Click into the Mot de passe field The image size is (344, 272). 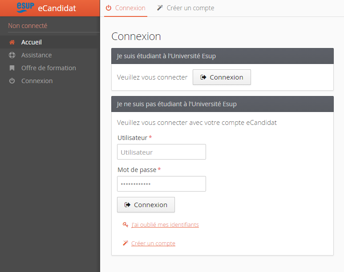click(162, 184)
